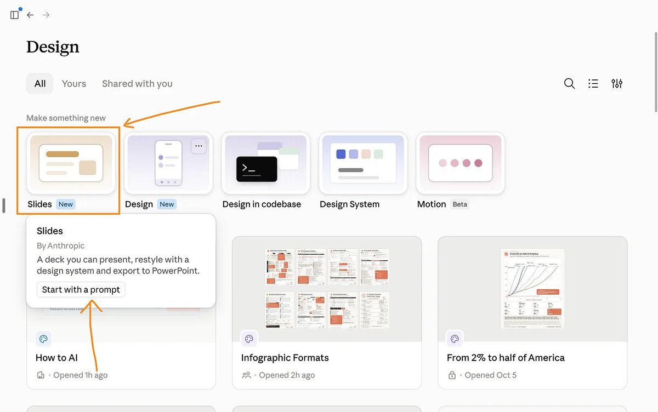Switch to list view icon
This screenshot has width=658, height=412.
[x=593, y=84]
